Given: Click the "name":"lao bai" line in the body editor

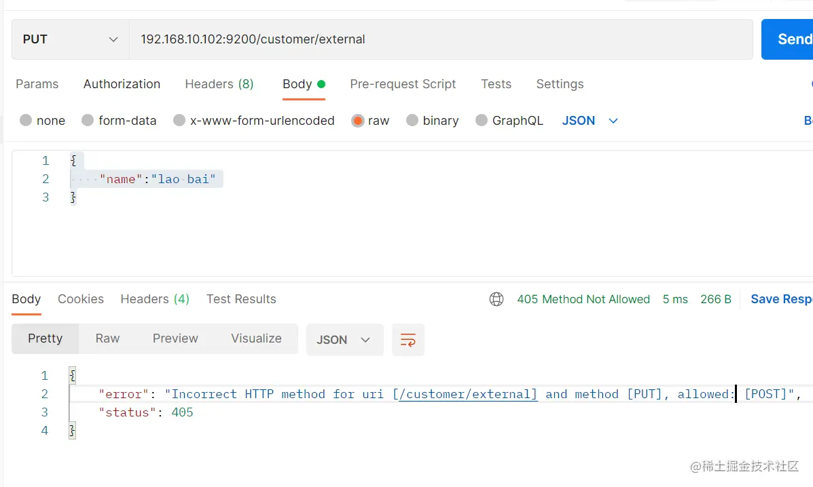Looking at the screenshot, I should click(x=158, y=179).
